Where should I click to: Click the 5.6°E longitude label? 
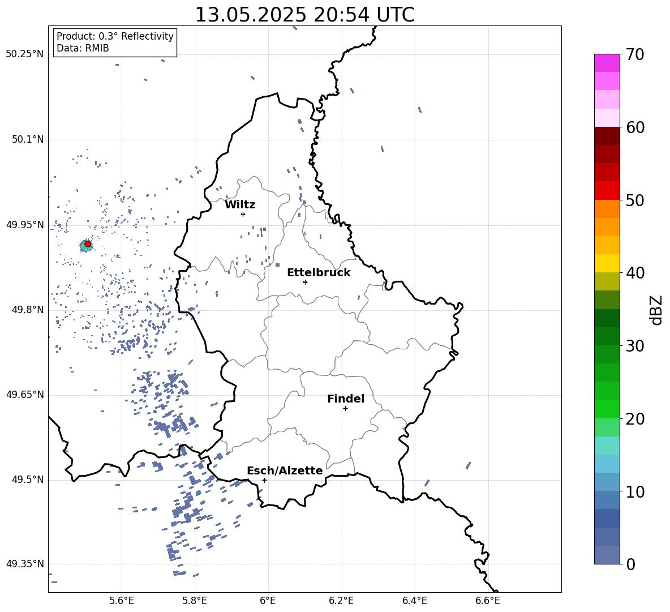(x=122, y=601)
